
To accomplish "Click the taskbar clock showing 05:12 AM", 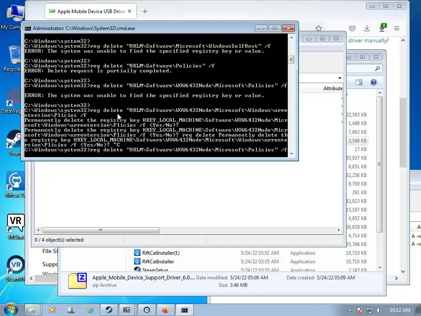I will coord(400,310).
